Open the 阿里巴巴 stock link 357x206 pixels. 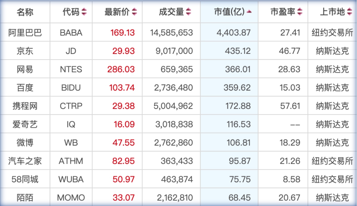[25, 32]
